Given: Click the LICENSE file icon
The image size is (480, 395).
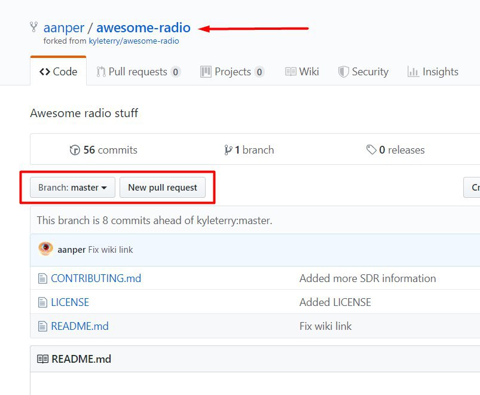Looking at the screenshot, I should pyautogui.click(x=42, y=302).
